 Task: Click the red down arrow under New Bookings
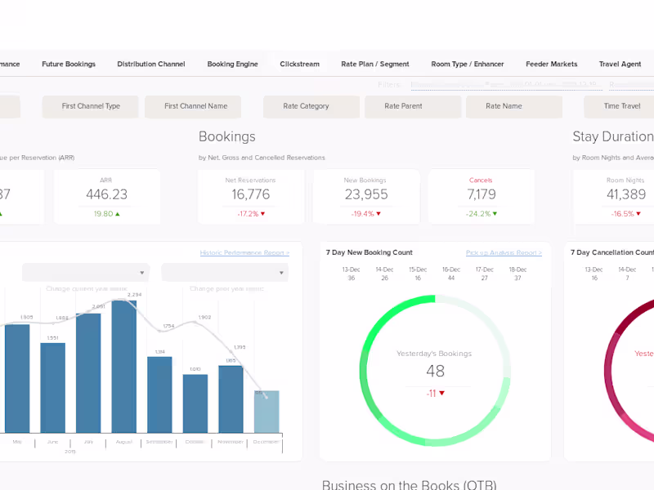tap(379, 214)
